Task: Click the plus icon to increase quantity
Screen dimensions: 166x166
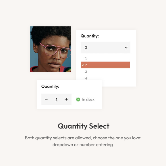Action: pos(66,99)
